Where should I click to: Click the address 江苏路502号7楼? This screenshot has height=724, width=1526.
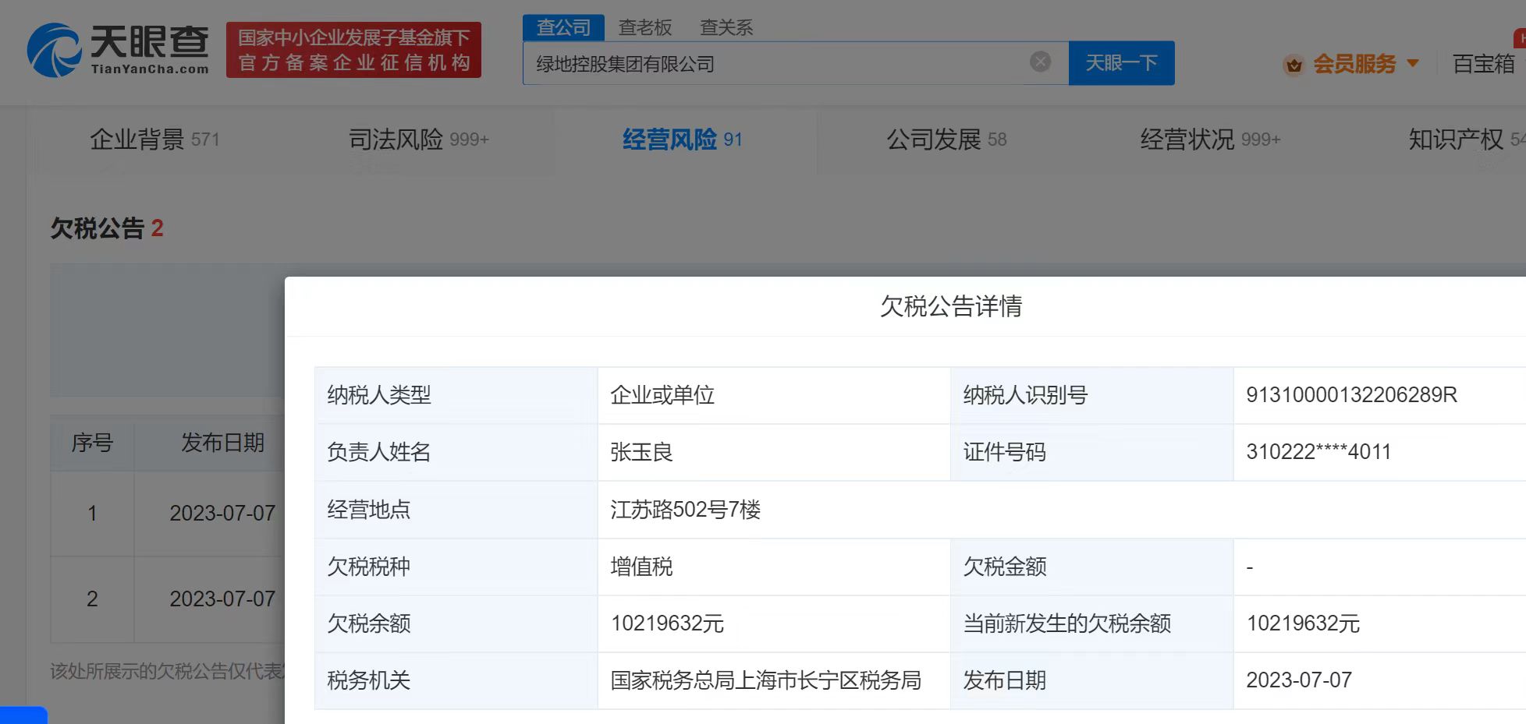(x=685, y=510)
